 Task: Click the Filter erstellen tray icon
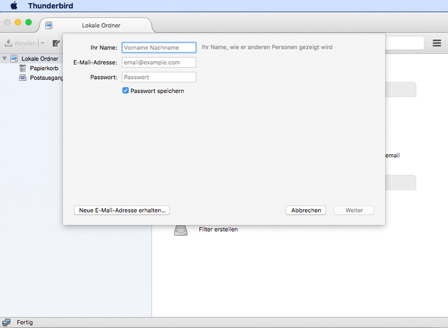(x=180, y=230)
